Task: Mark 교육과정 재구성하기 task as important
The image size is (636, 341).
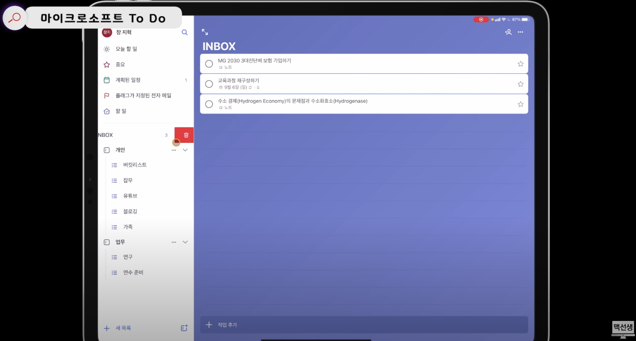Action: click(x=520, y=84)
